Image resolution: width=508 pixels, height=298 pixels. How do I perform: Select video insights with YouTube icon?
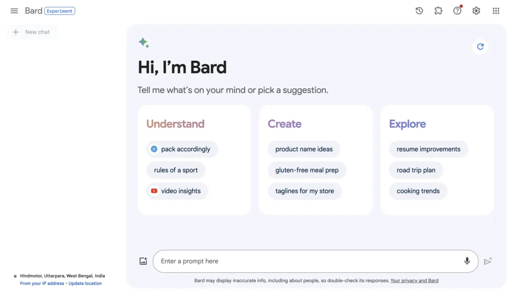177,191
